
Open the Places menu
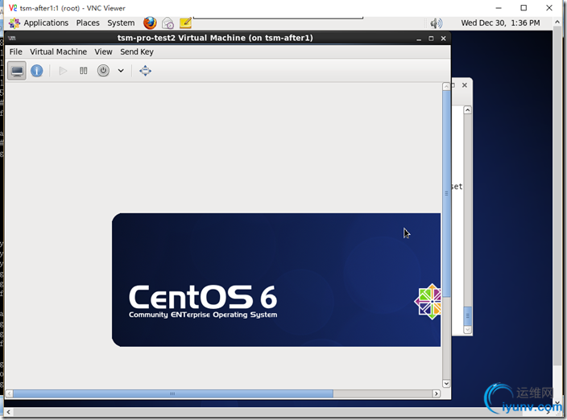88,23
